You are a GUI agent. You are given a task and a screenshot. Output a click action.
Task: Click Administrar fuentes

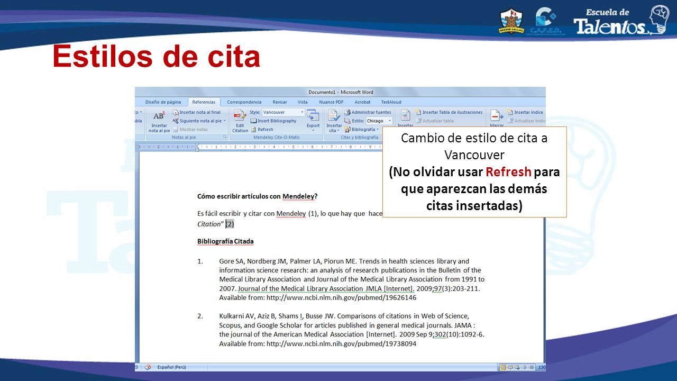click(x=368, y=112)
